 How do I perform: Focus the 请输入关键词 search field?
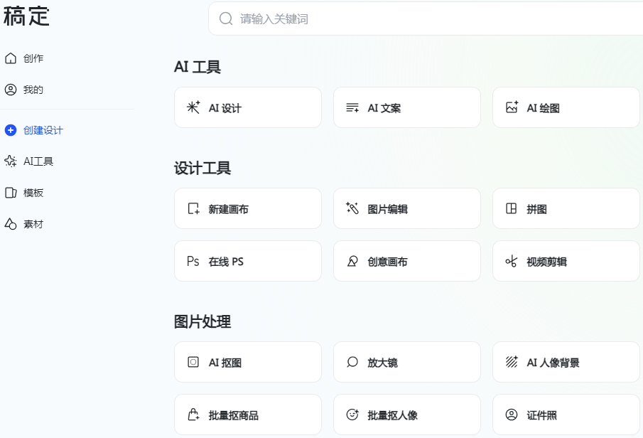(426, 19)
